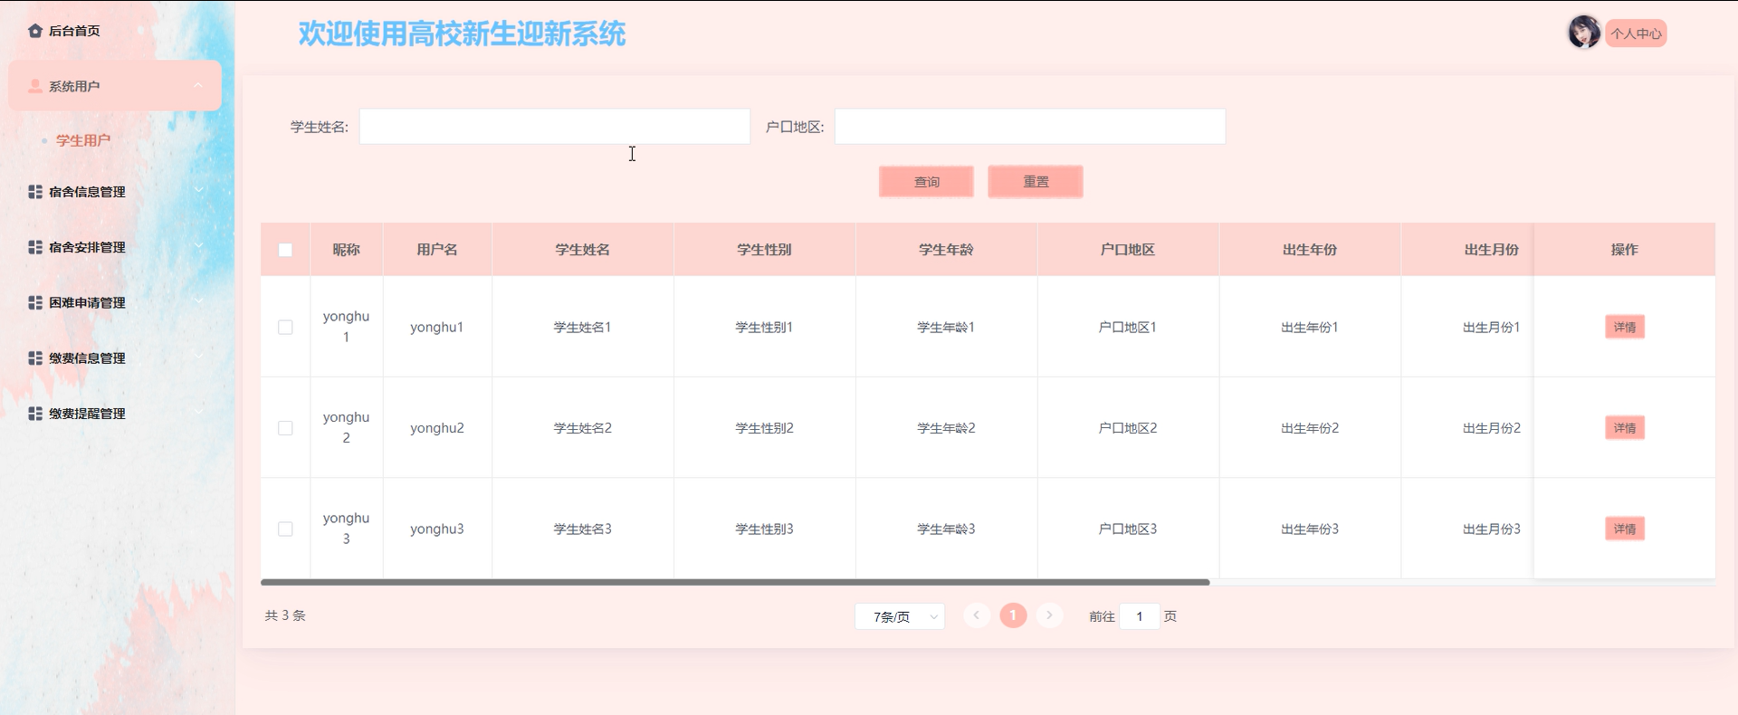Click the grid icon beside 困难申请管理

(x=35, y=302)
